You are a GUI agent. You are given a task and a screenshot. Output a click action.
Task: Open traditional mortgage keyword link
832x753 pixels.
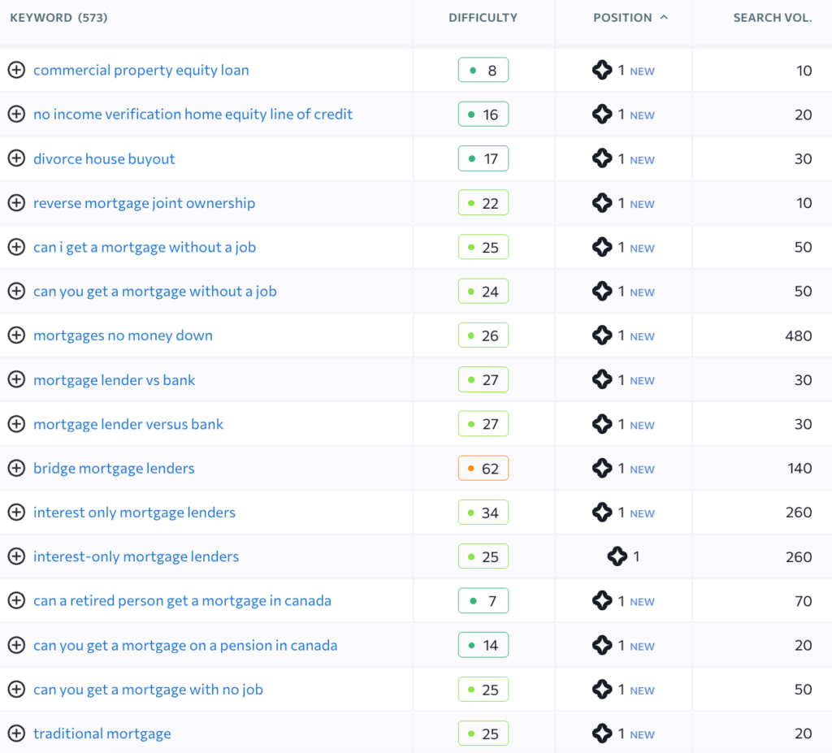point(102,734)
